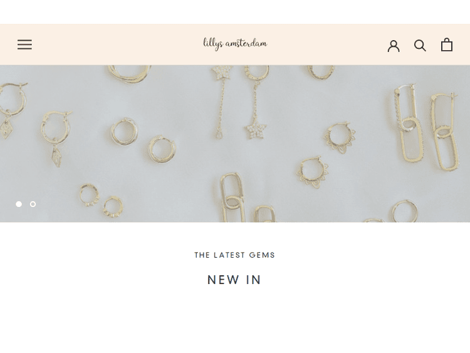This screenshot has height=353, width=470.
Task: Click the NEW IN heading
Action: click(234, 280)
